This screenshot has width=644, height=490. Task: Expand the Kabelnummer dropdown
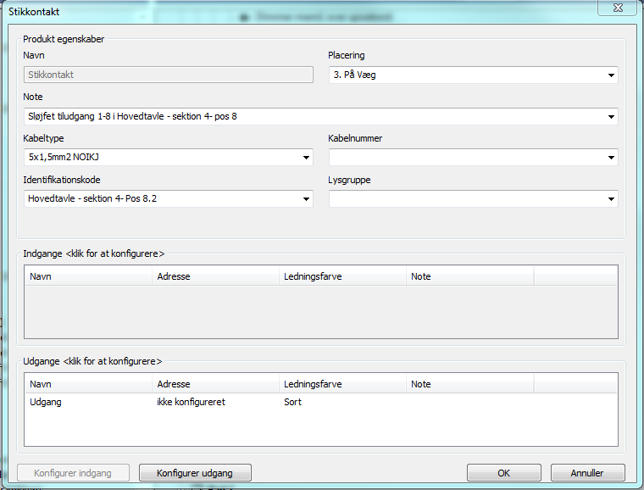coord(611,158)
